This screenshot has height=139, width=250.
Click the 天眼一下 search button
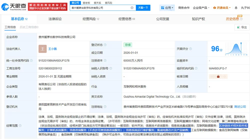point(143,8)
